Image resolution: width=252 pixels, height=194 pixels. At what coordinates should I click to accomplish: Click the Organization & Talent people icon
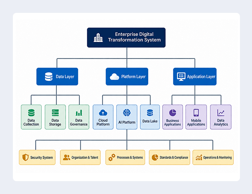(x=66, y=157)
